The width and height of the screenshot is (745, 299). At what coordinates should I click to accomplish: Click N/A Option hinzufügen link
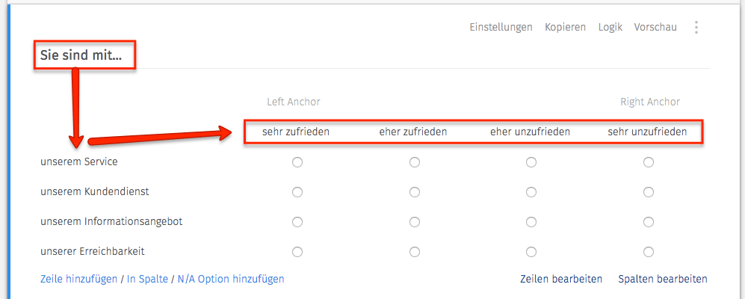click(231, 279)
